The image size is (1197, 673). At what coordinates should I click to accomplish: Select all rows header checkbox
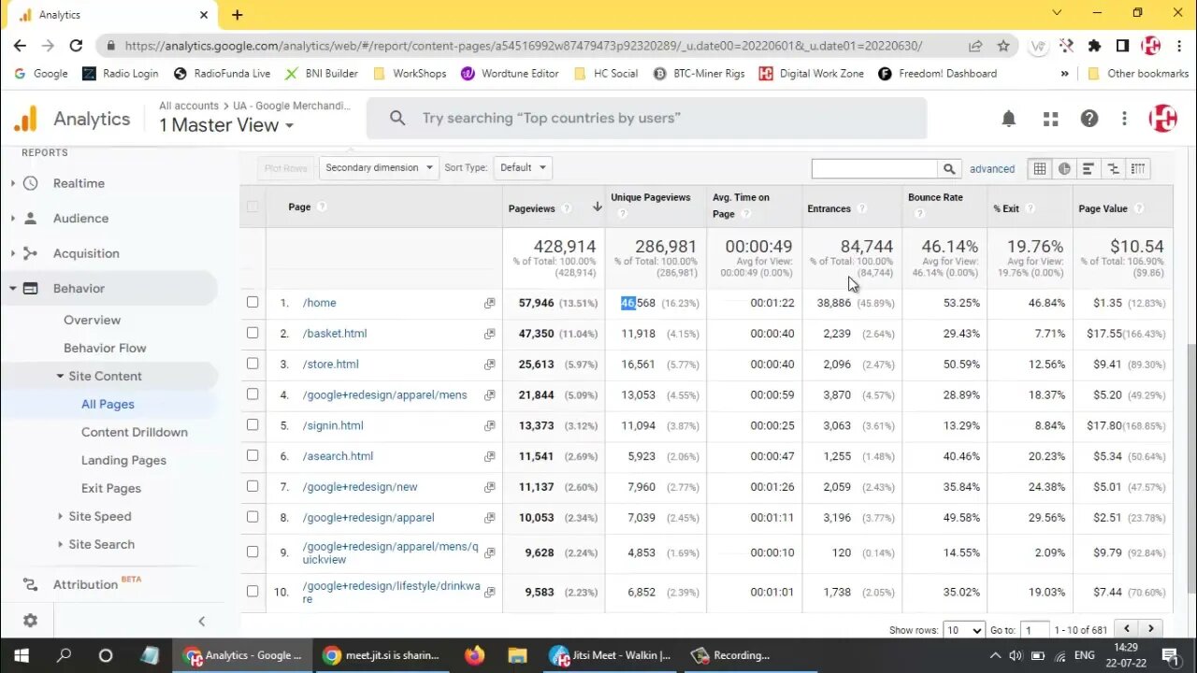pyautogui.click(x=252, y=207)
